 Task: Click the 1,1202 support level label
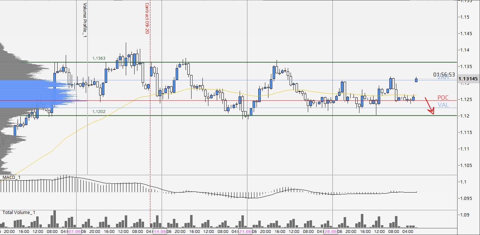(99, 112)
